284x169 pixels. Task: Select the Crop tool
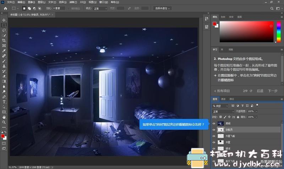coord(4,40)
